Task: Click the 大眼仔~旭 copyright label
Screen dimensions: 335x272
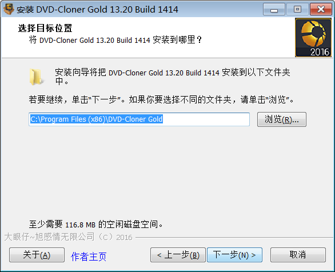Action: (69, 237)
